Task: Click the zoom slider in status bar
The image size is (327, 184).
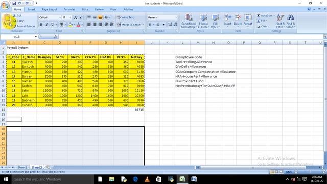Action: click(x=310, y=172)
